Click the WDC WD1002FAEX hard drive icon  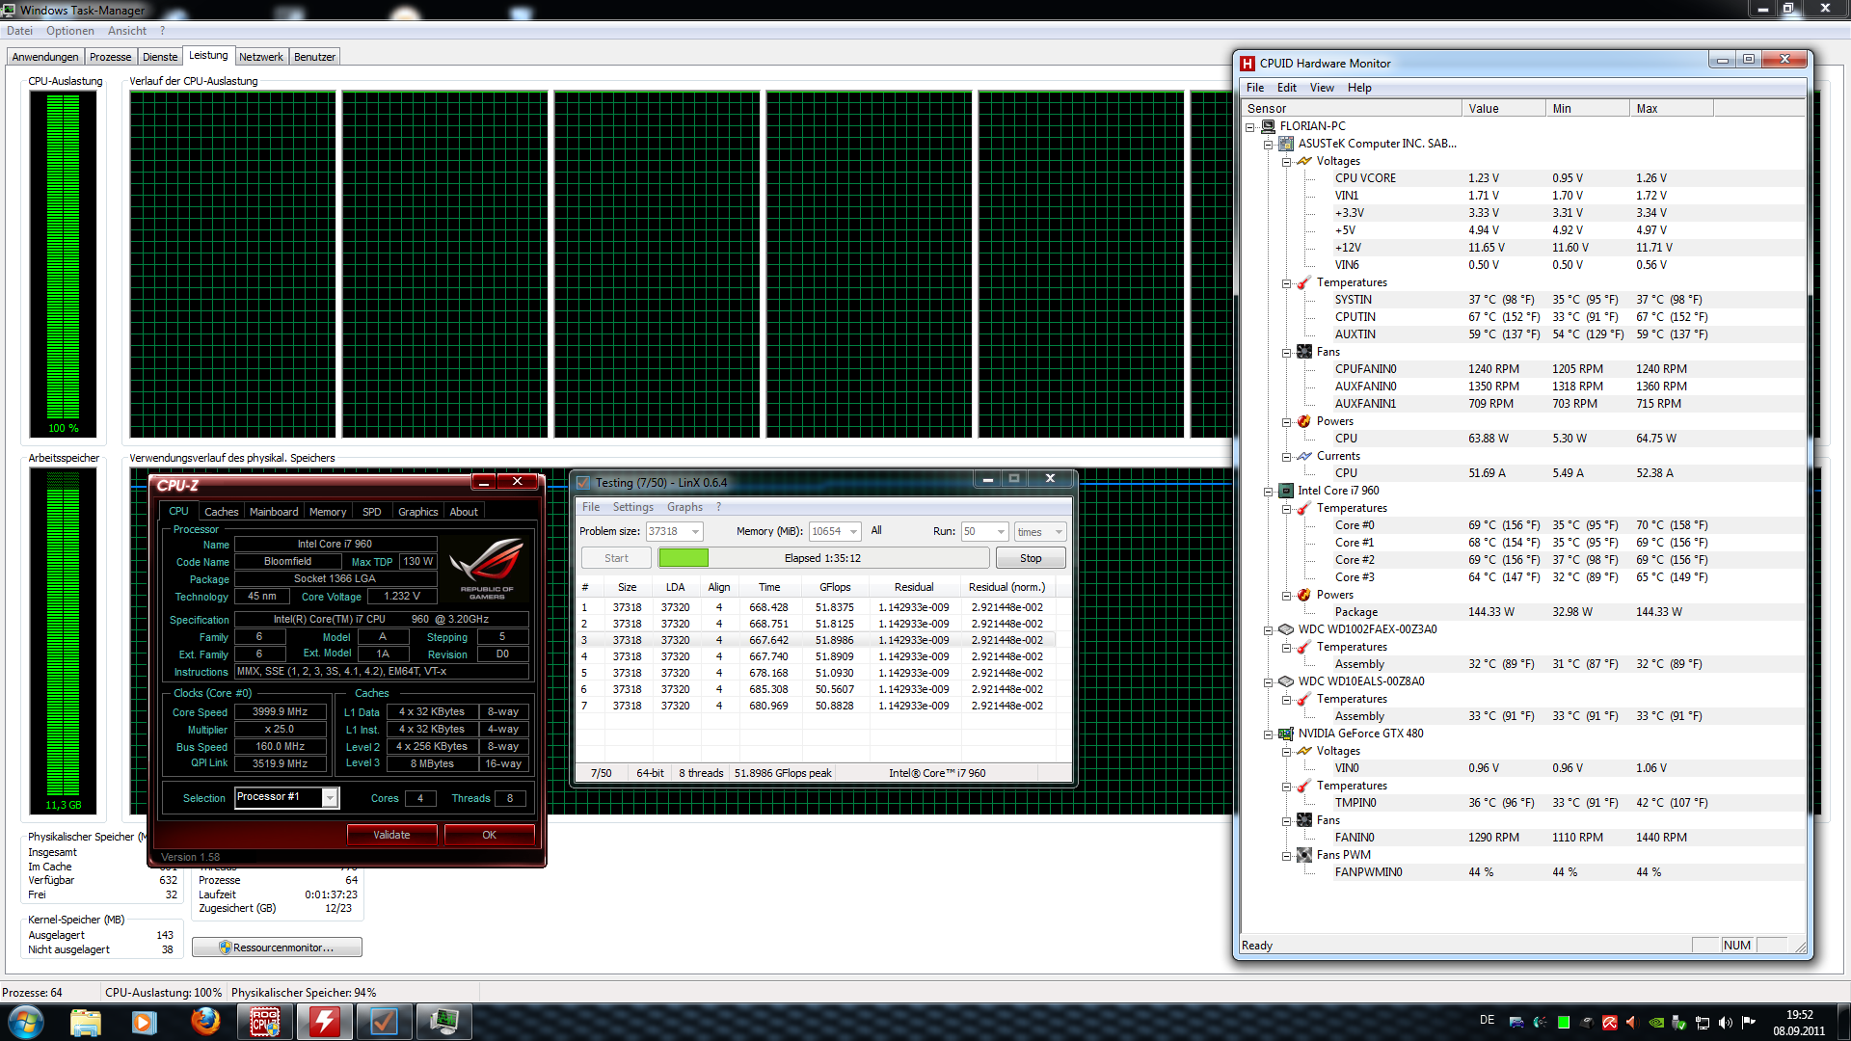click(x=1286, y=629)
